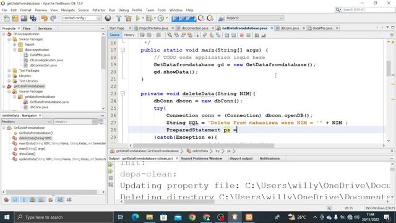The image size is (396, 223).
Task: Profile project with the clock icon
Action: tap(161, 18)
